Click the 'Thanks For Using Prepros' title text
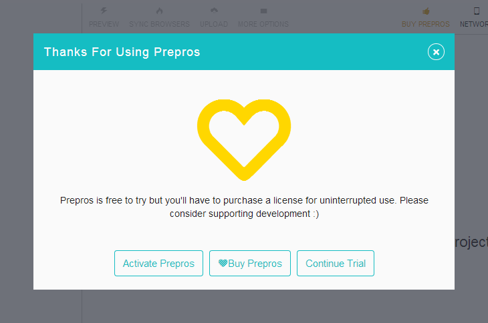 coord(122,52)
